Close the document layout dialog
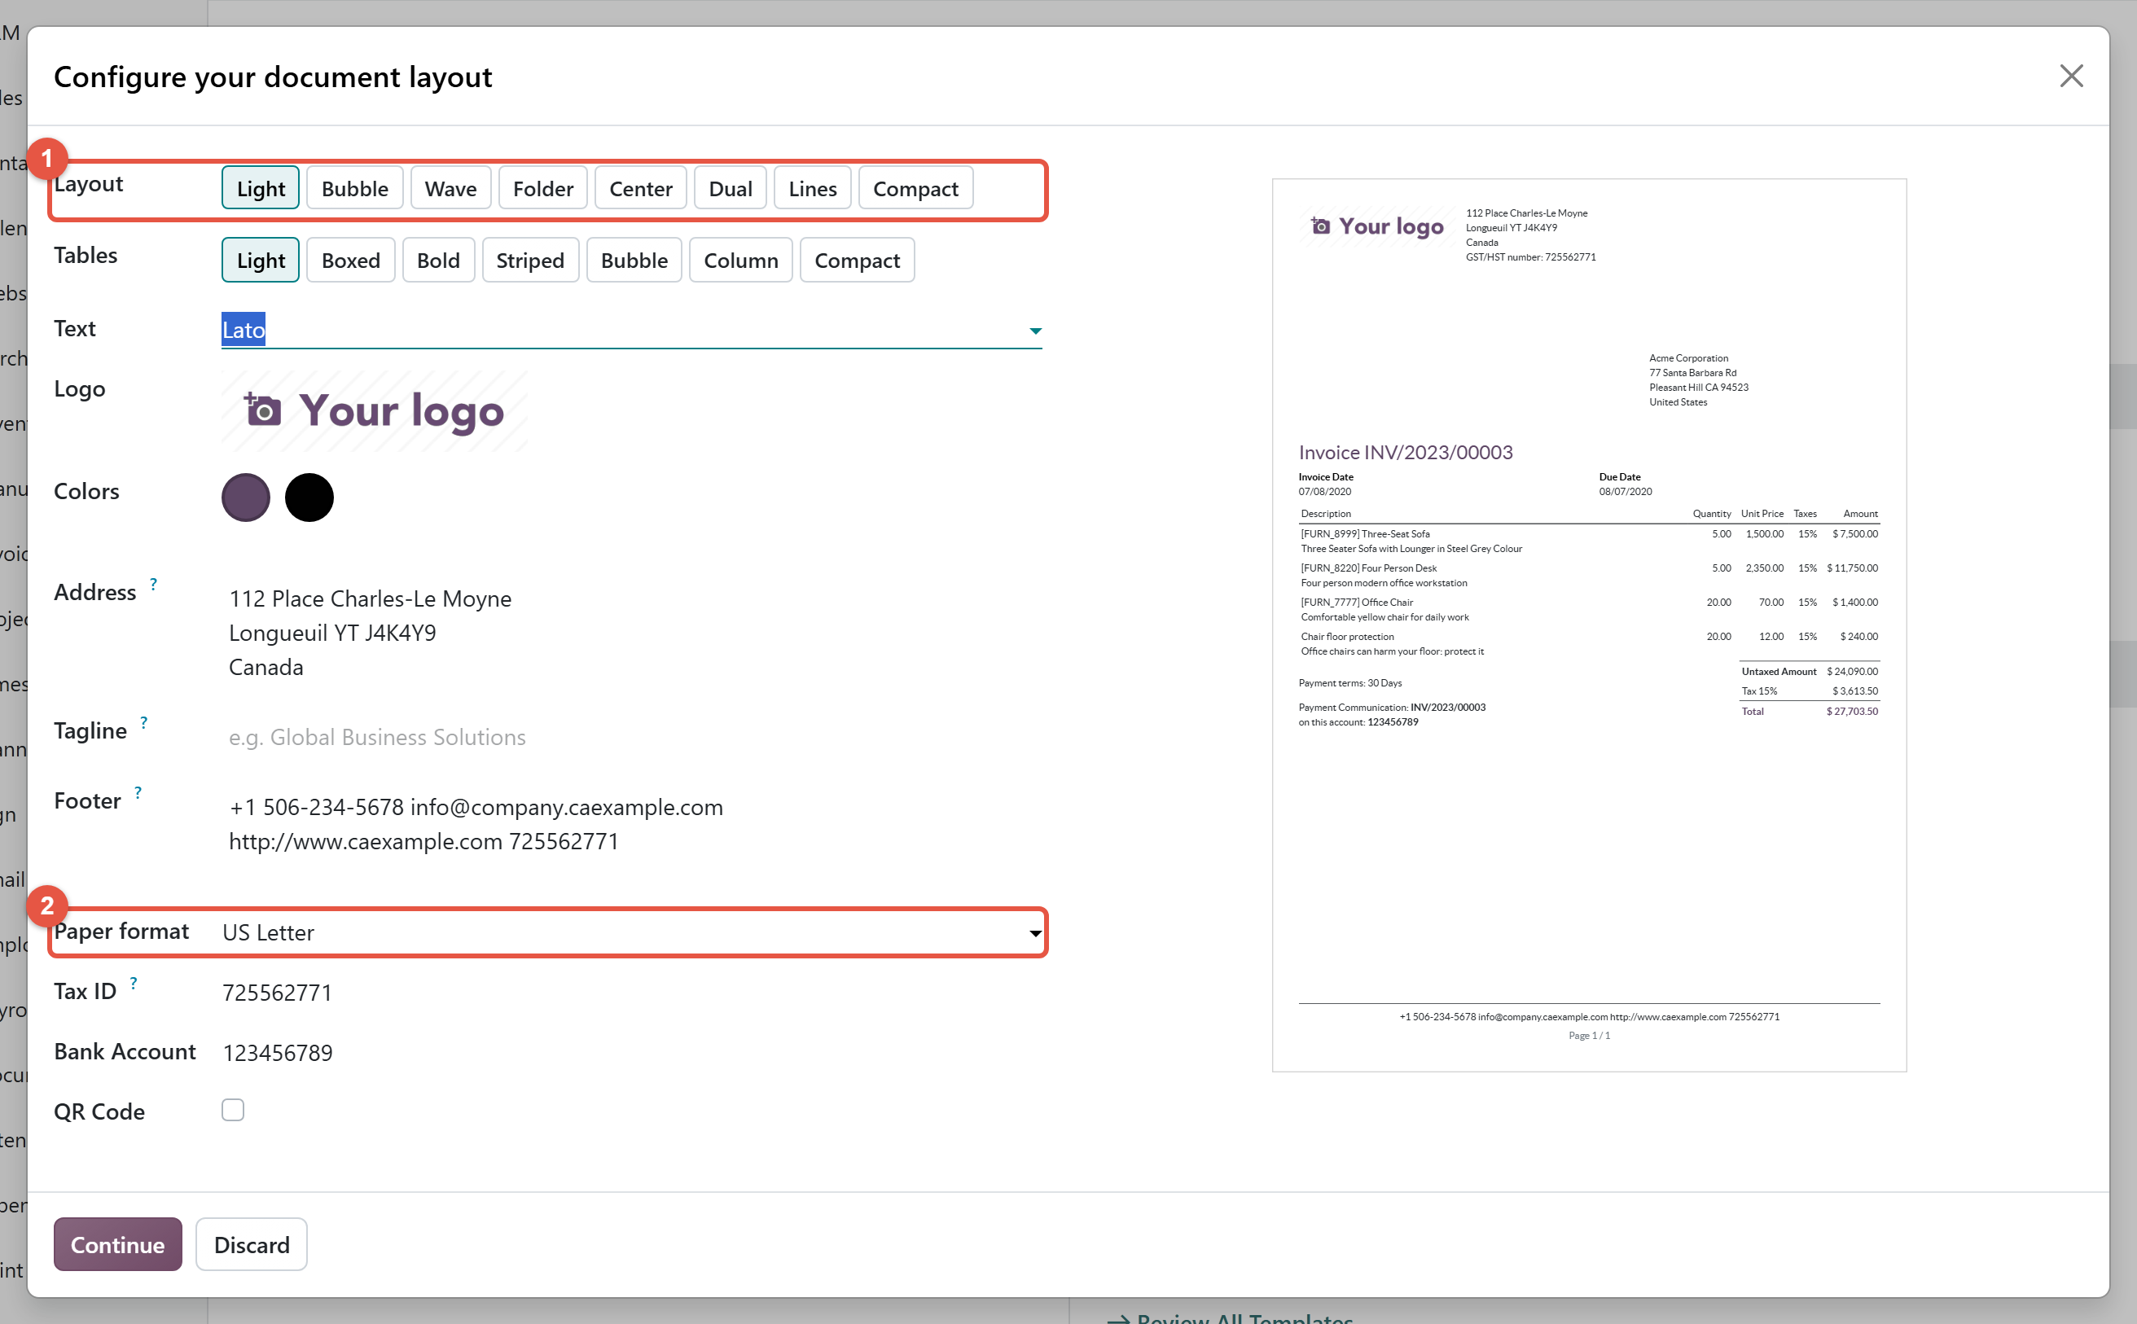 [x=2070, y=77]
